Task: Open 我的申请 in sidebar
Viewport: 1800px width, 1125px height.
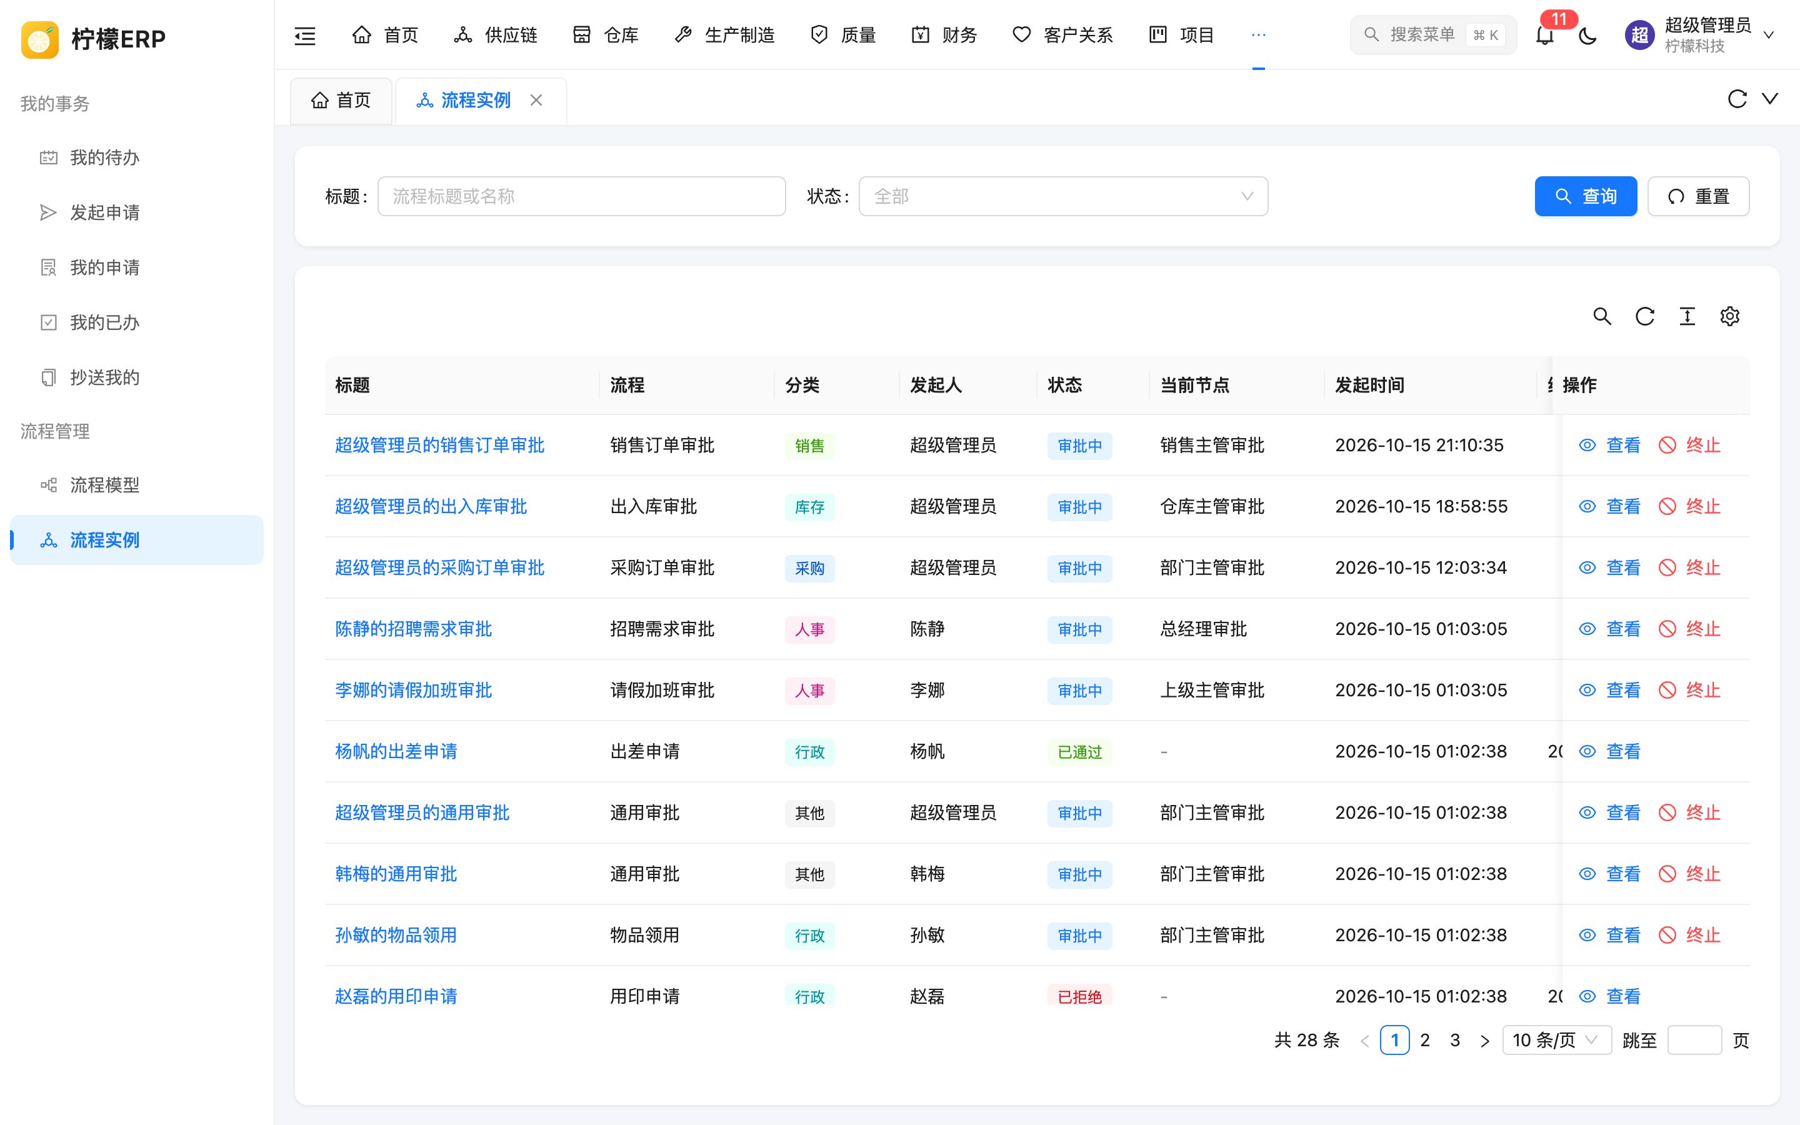Action: (x=137, y=268)
